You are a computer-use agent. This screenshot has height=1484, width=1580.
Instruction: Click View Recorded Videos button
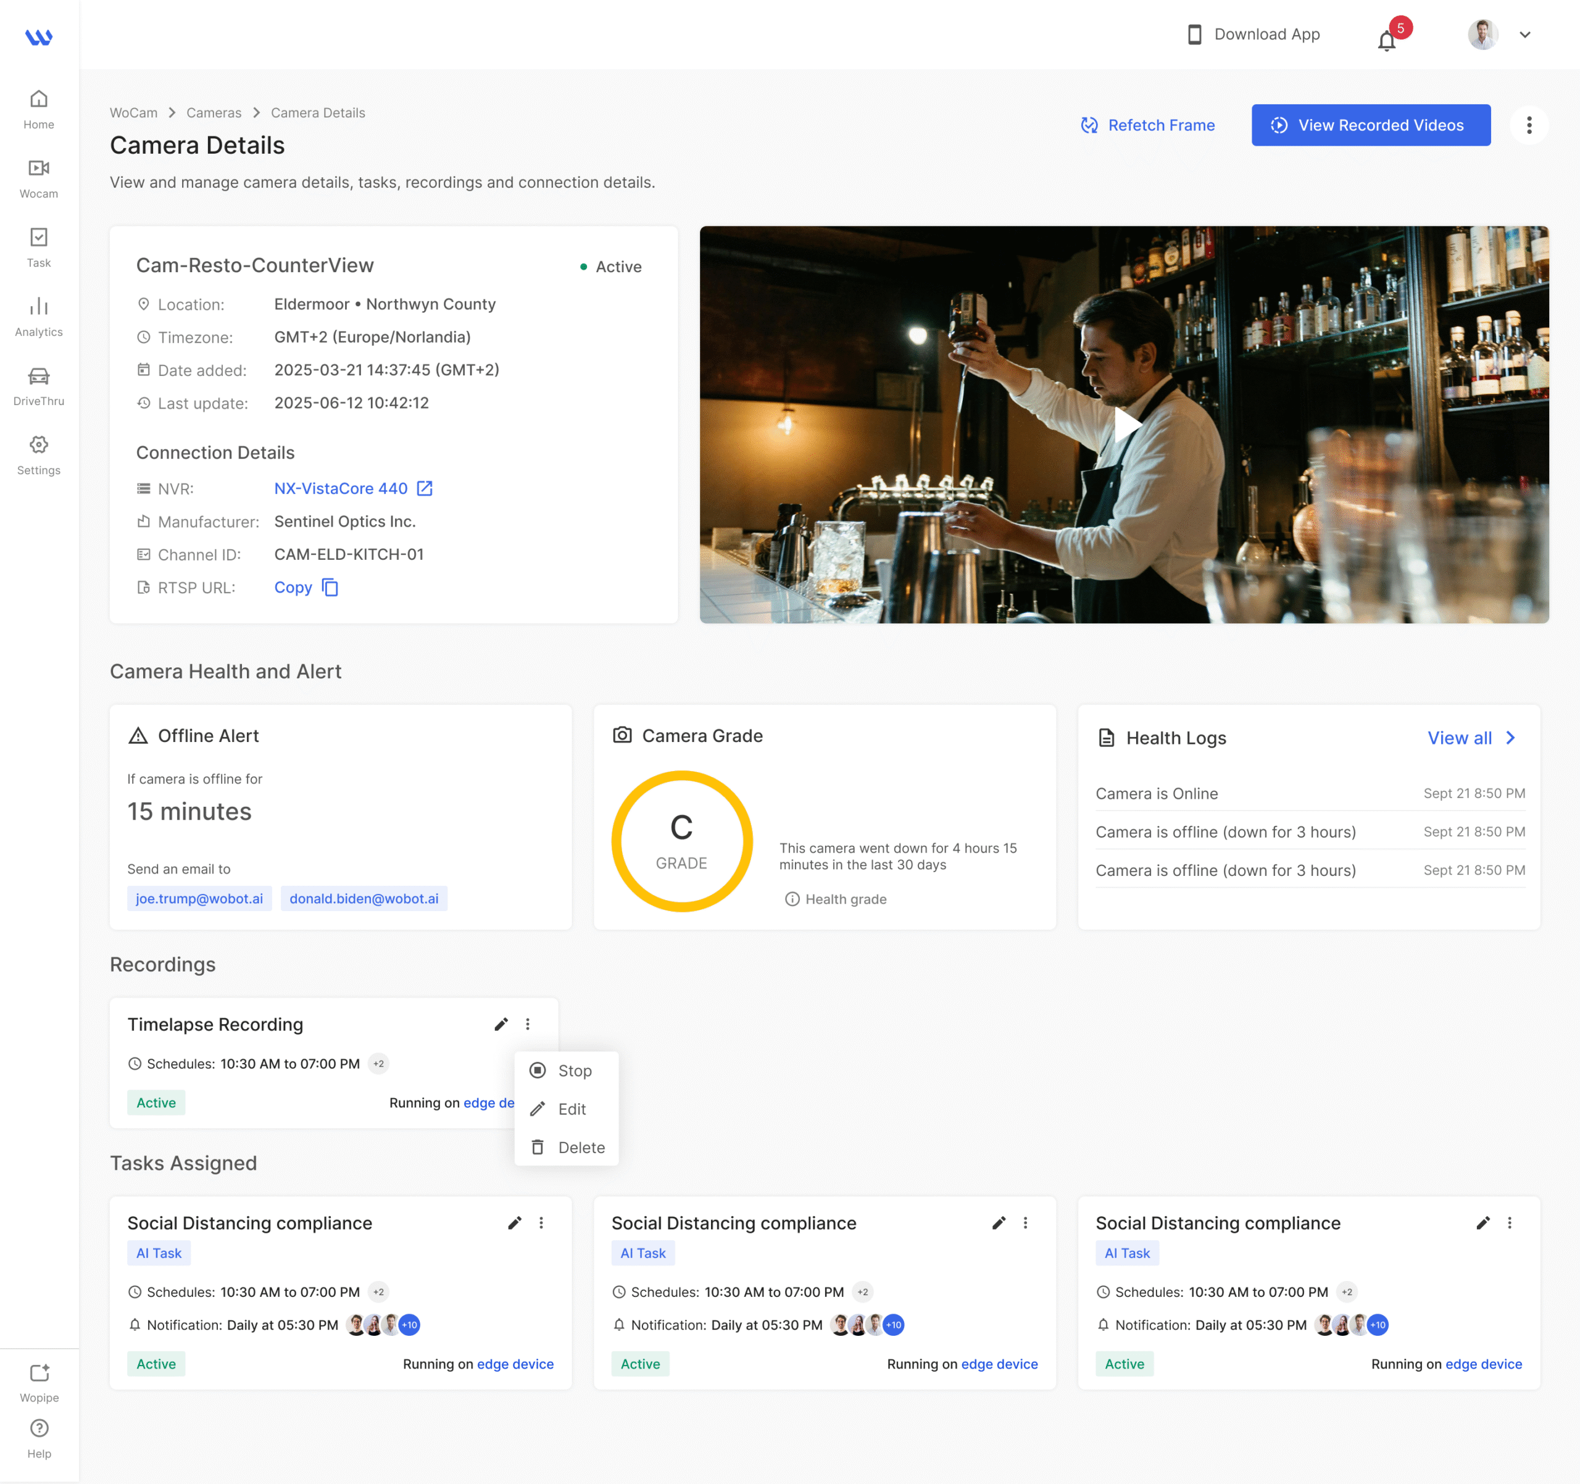pyautogui.click(x=1371, y=125)
